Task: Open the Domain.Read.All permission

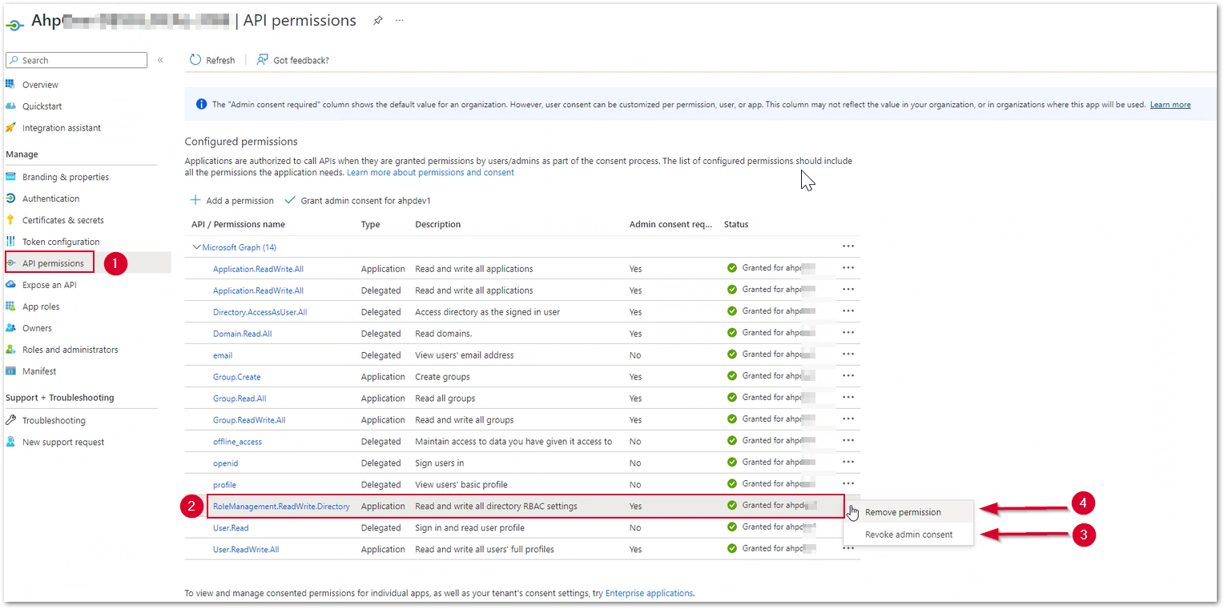Action: pos(242,334)
